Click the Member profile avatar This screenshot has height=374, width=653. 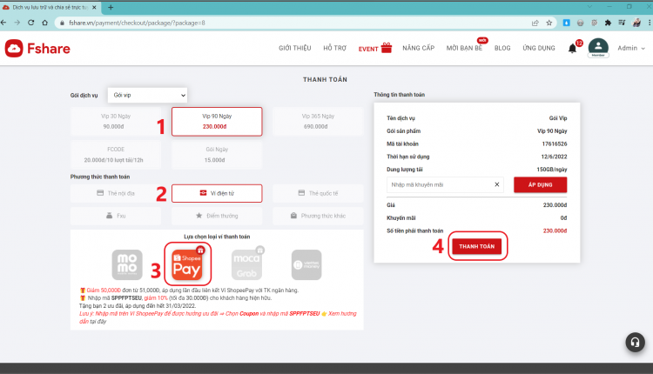(x=598, y=48)
